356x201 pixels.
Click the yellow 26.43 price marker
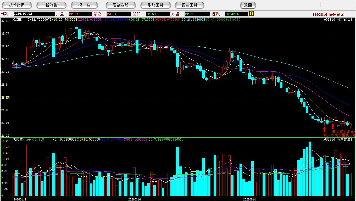tap(5, 98)
